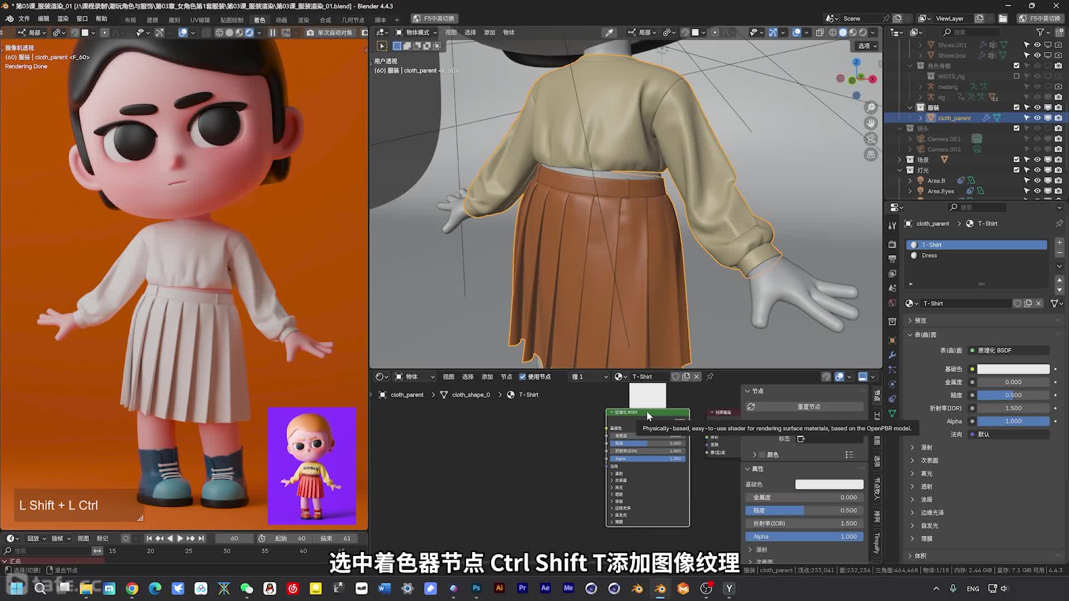Open 节点 menu in node editor header
1069x601 pixels.
[x=506, y=377]
